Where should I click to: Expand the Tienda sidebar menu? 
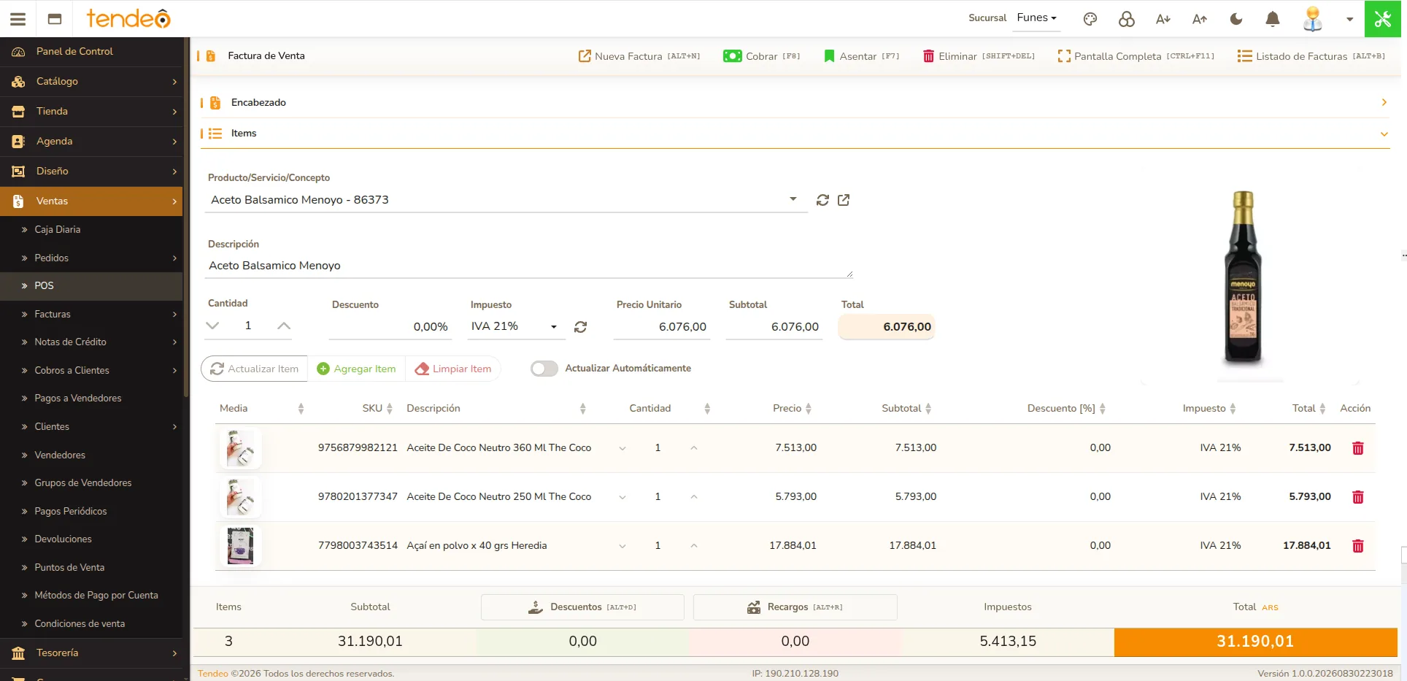pos(91,112)
